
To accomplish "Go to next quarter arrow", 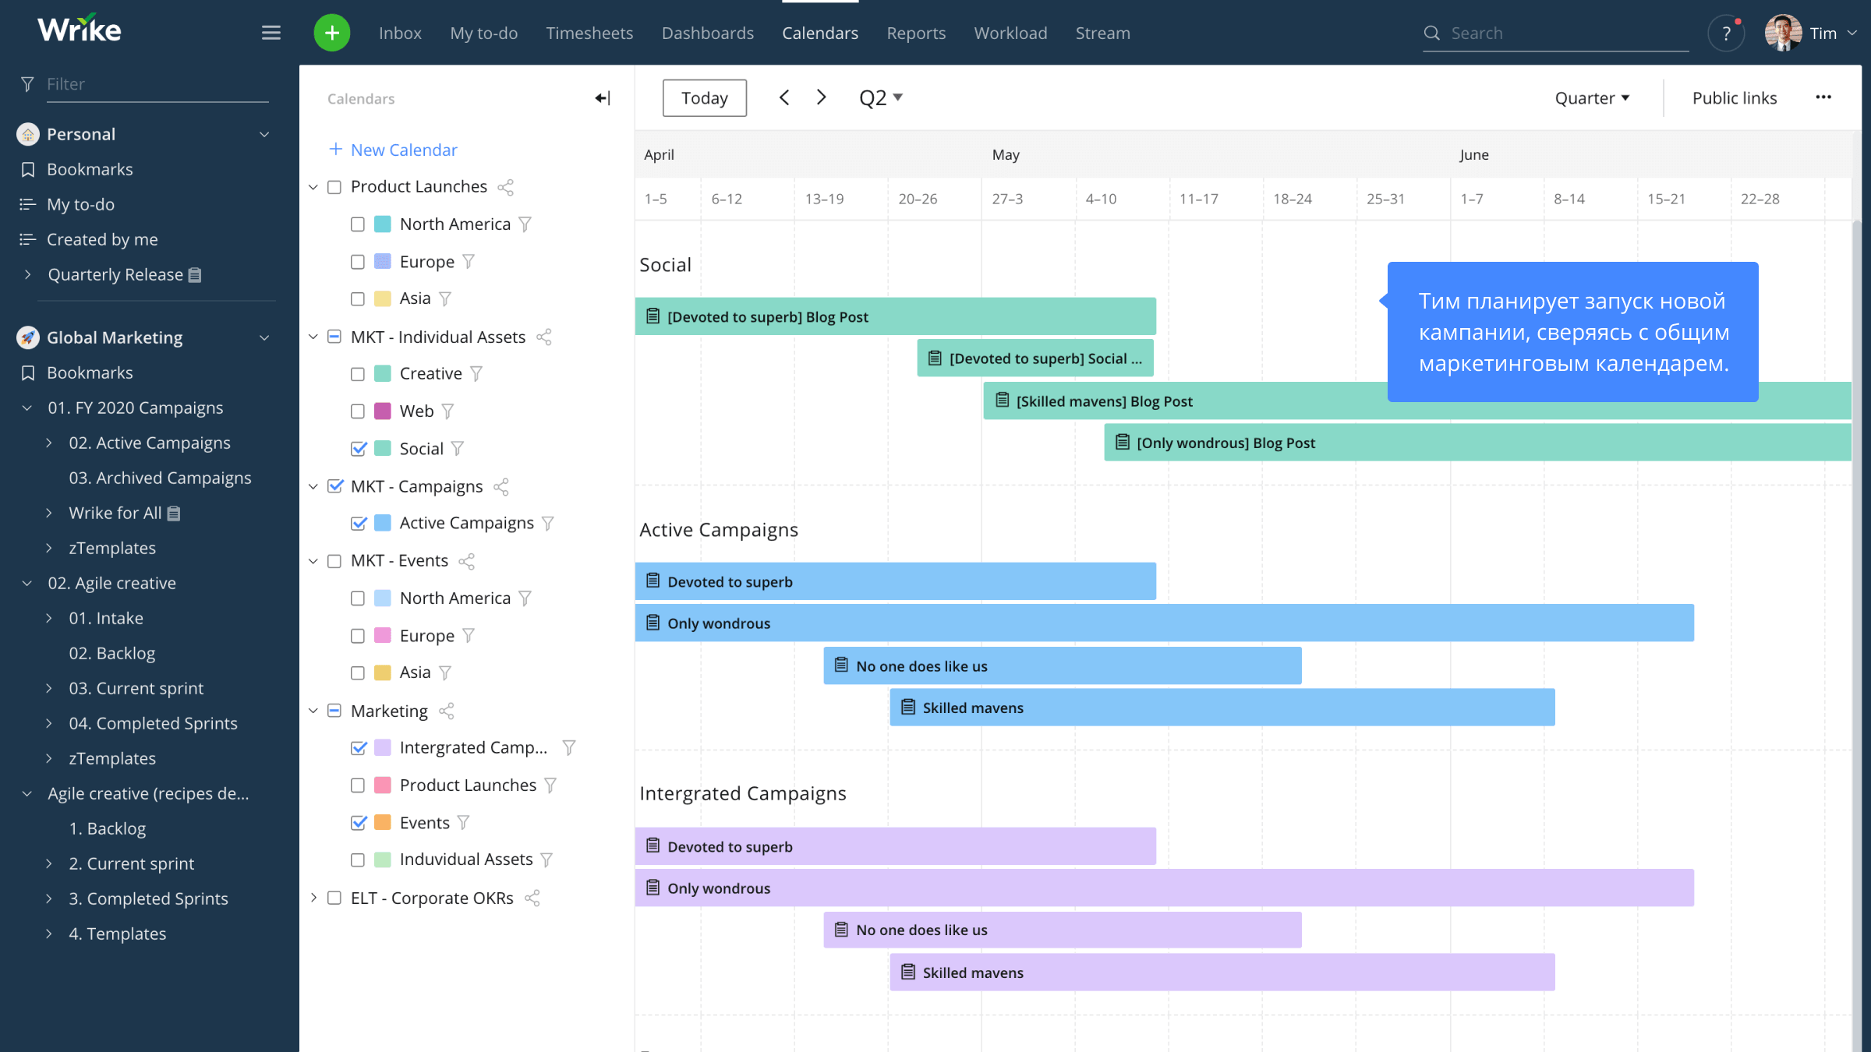I will [821, 97].
